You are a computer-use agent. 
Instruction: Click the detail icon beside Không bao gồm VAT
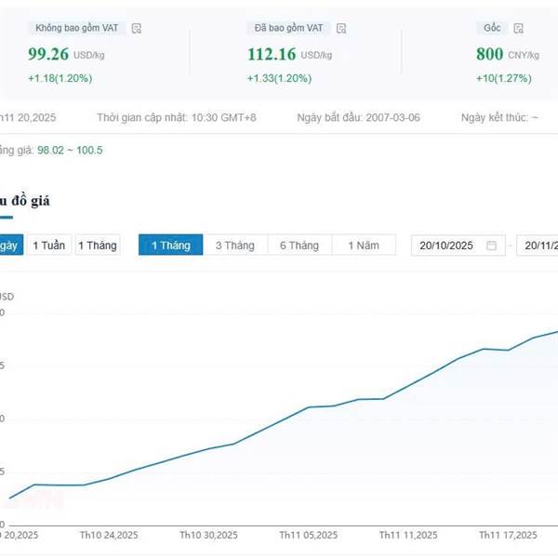[137, 29]
